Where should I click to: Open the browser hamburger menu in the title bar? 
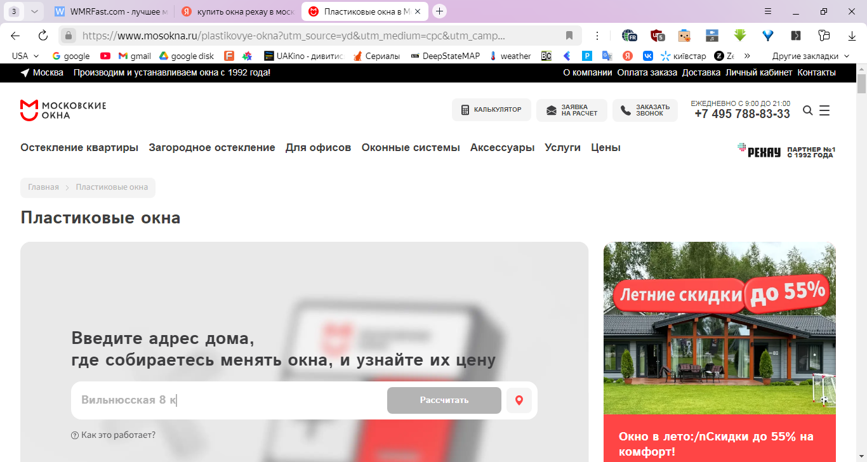(x=768, y=11)
